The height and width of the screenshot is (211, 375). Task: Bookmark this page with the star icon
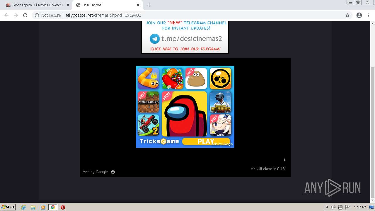(x=347, y=15)
